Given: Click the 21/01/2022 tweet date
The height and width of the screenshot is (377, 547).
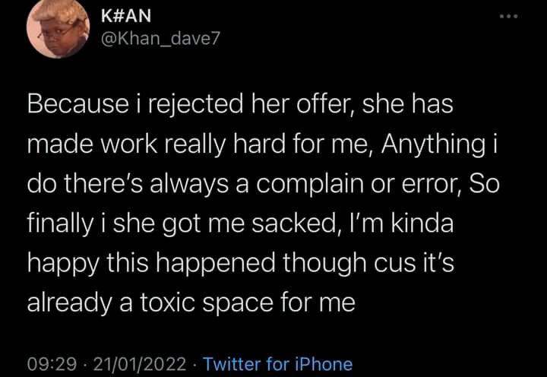Looking at the screenshot, I should 140,364.
